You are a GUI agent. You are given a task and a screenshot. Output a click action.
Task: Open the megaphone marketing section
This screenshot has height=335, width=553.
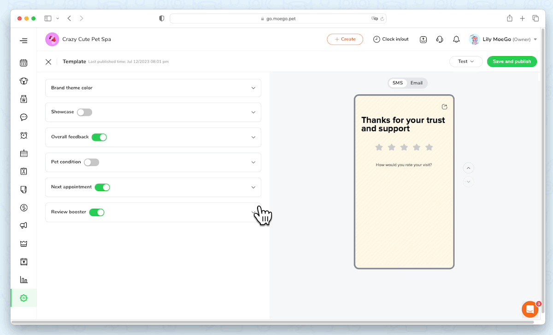tap(24, 225)
